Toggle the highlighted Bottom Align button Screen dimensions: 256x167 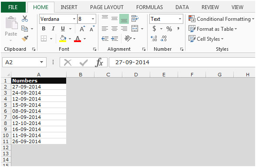click(x=124, y=19)
